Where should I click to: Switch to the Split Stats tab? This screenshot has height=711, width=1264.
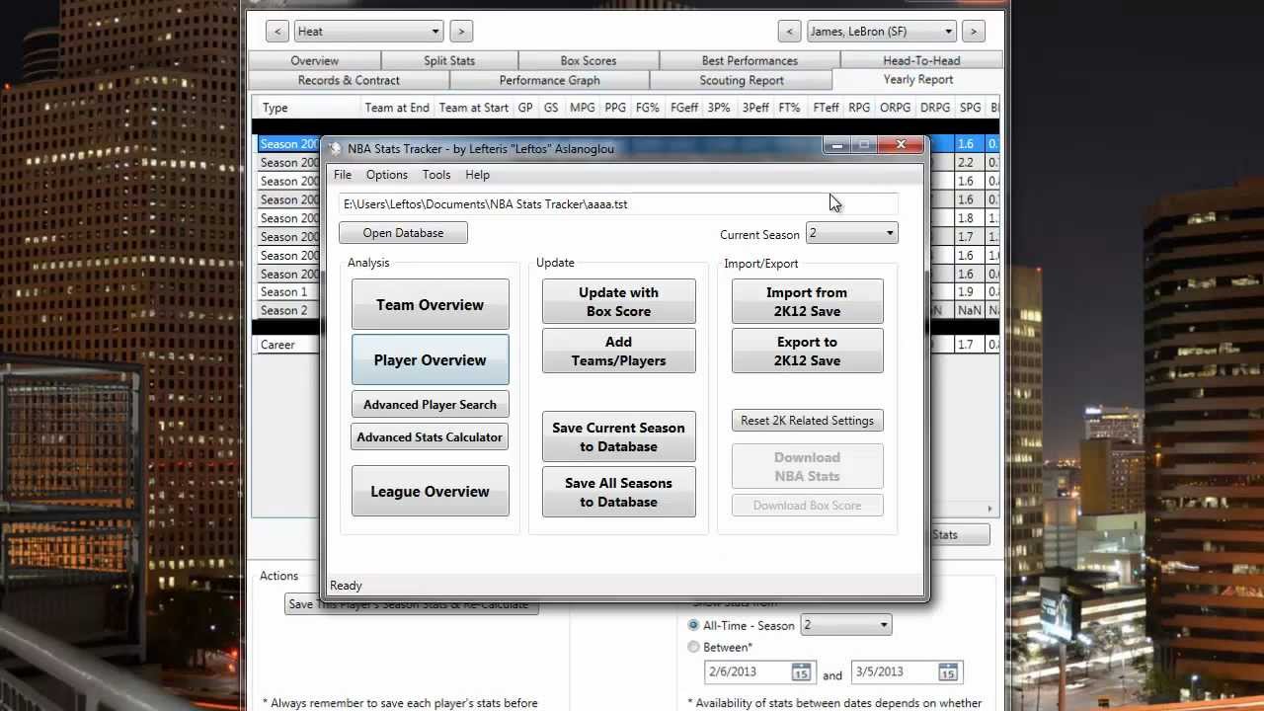coord(449,60)
